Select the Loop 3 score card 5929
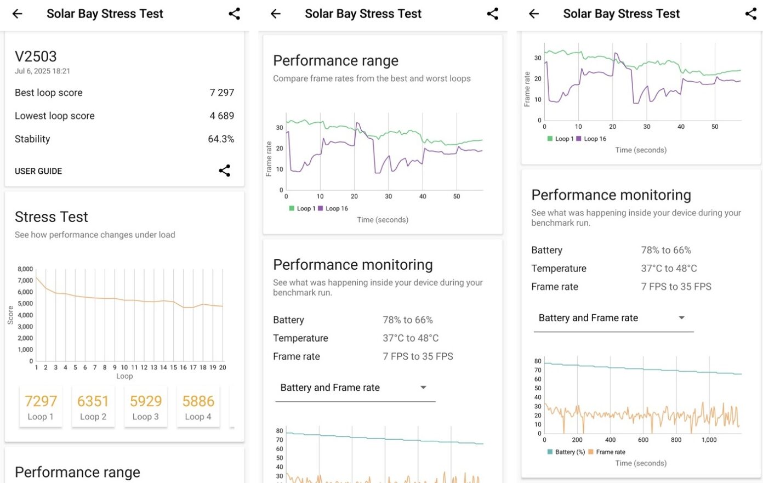This screenshot has width=763, height=483. [146, 407]
